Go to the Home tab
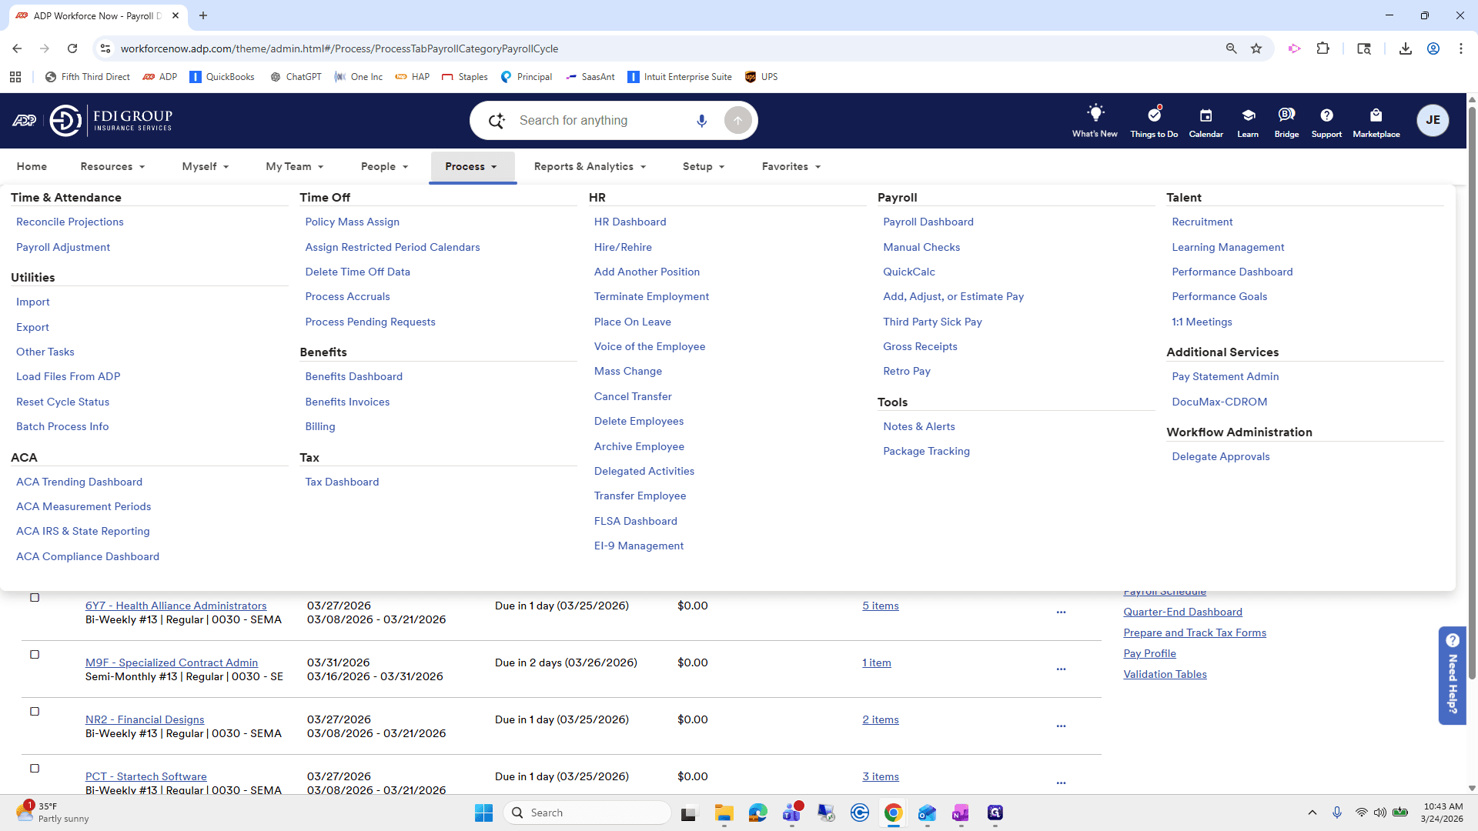The width and height of the screenshot is (1478, 831). pos(32,166)
